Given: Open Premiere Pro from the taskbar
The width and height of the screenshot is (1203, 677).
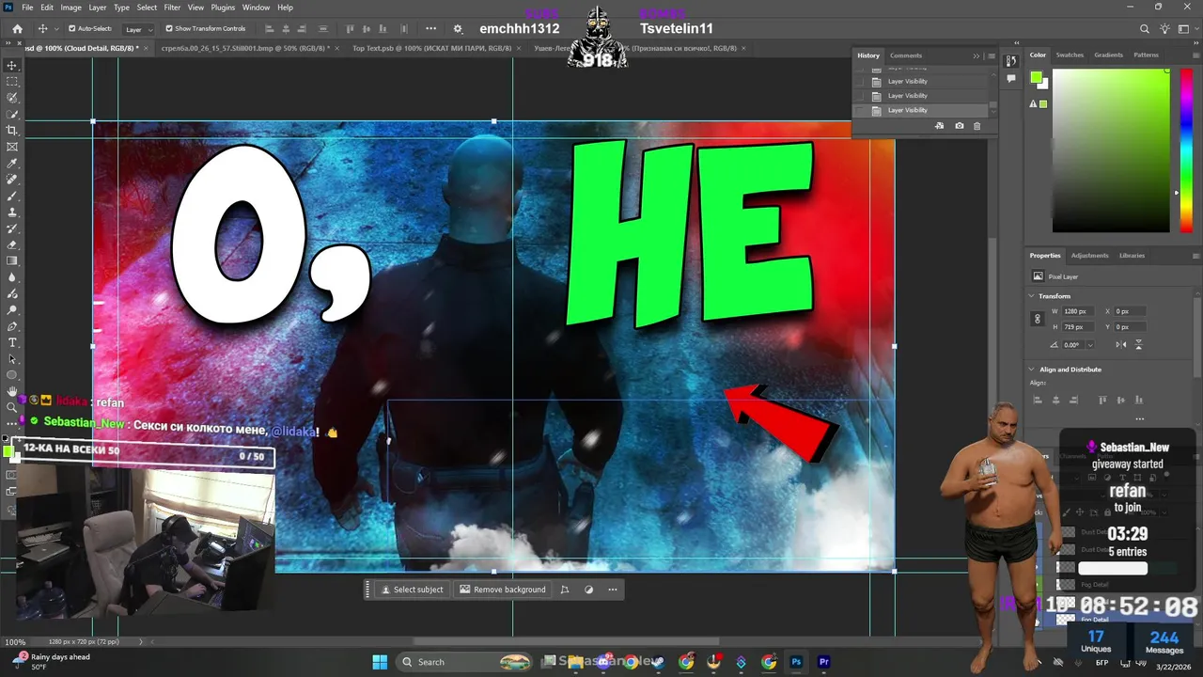Looking at the screenshot, I should [x=824, y=662].
